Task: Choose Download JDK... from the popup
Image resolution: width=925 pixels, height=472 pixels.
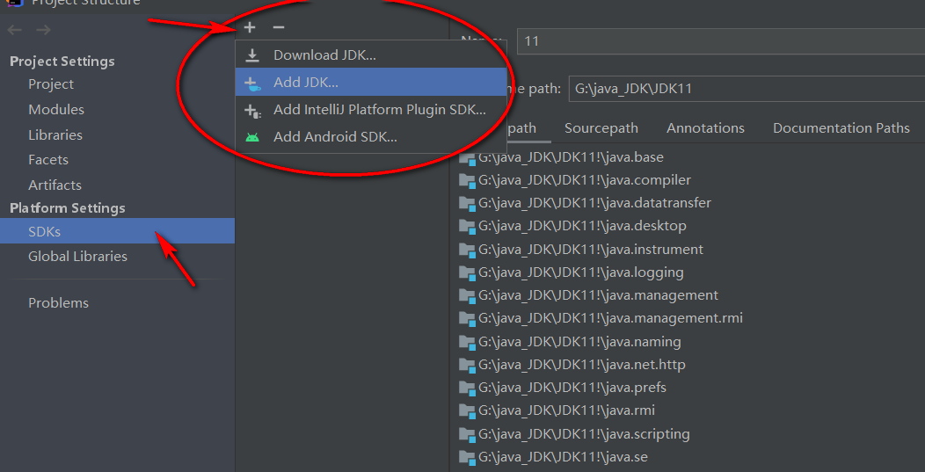Action: (x=371, y=54)
